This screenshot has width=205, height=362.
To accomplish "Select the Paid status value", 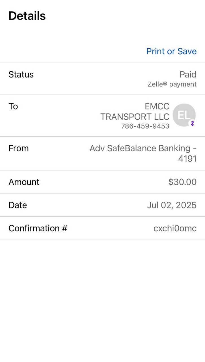I will (188, 74).
